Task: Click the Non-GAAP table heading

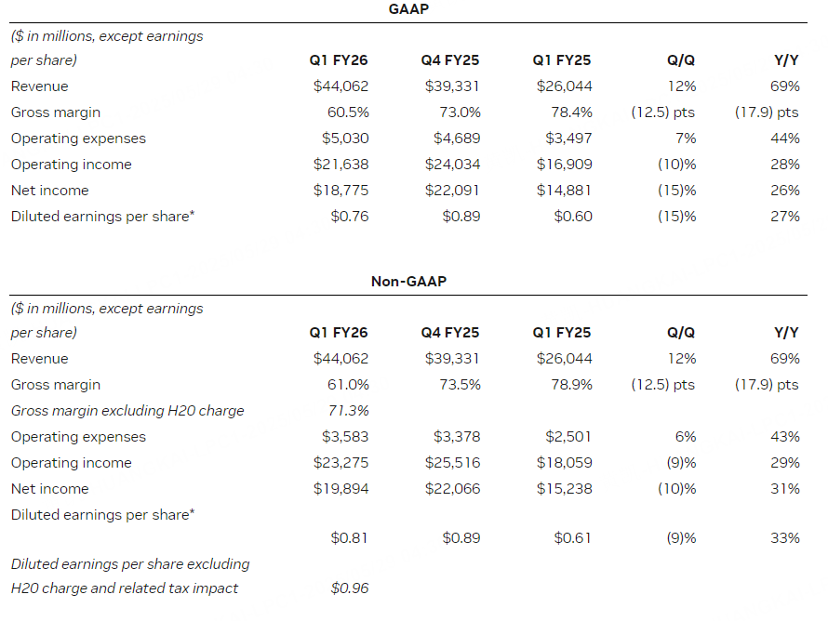Action: 408,282
